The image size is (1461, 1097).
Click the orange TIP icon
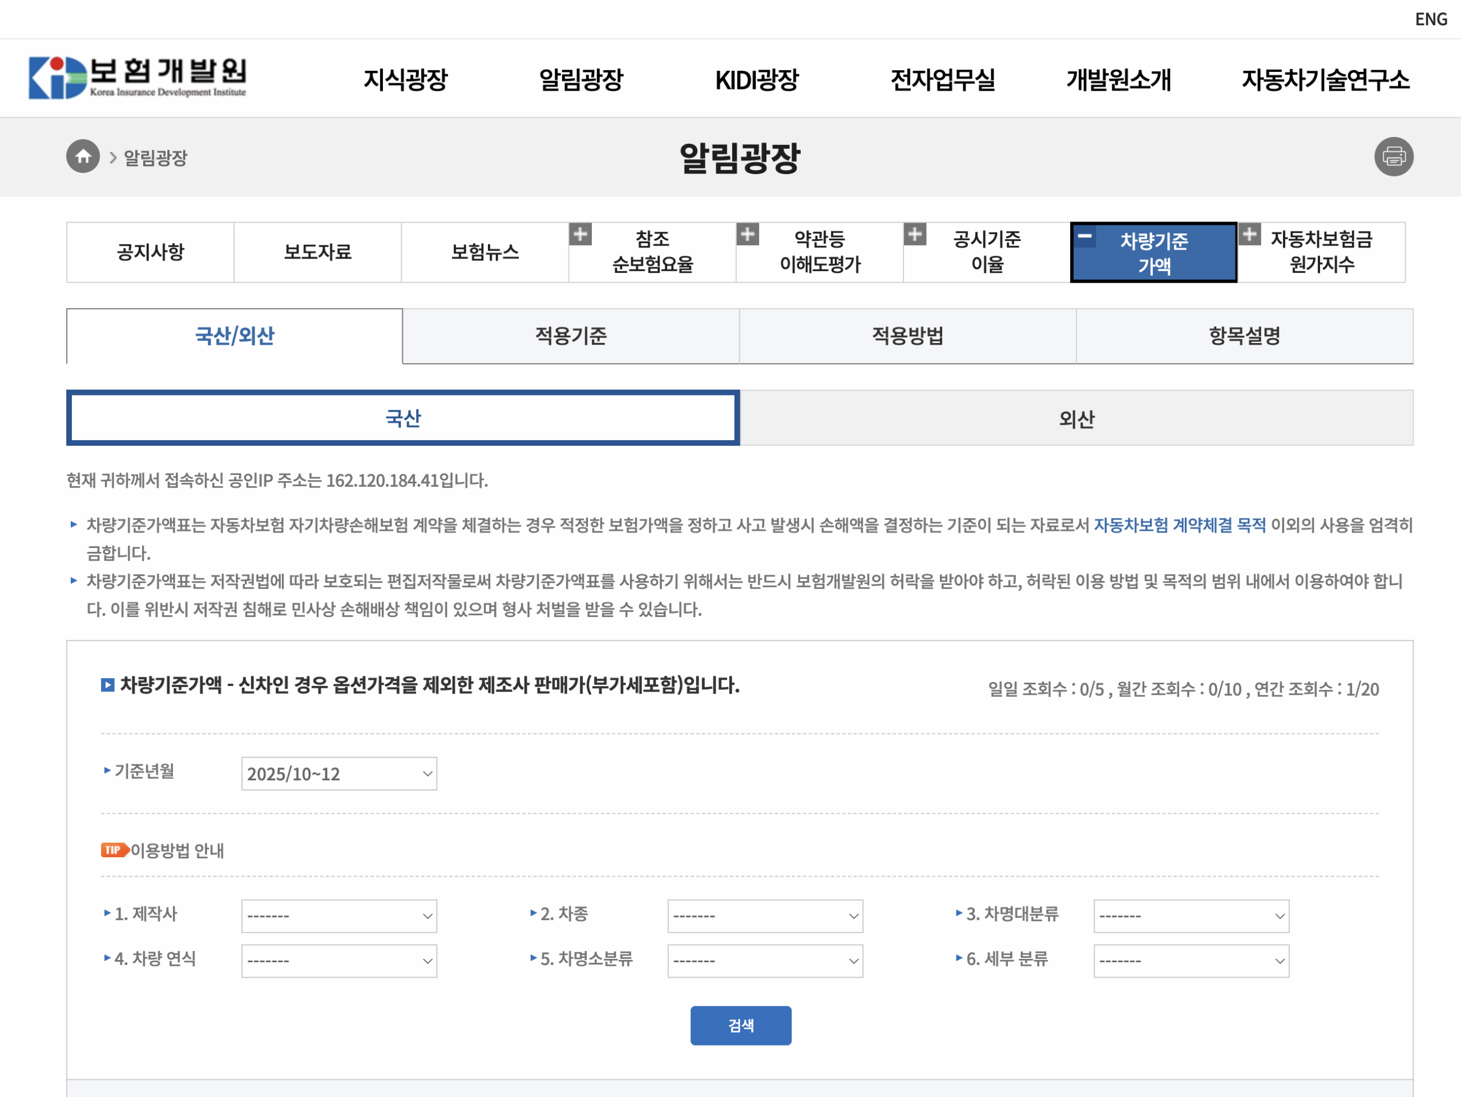point(113,850)
